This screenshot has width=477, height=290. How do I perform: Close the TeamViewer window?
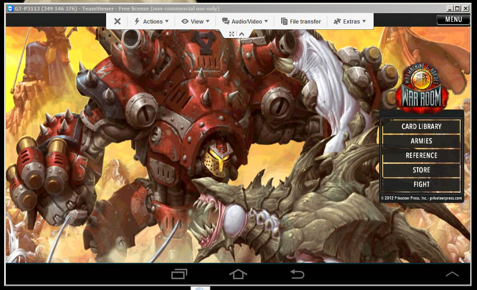(x=466, y=9)
